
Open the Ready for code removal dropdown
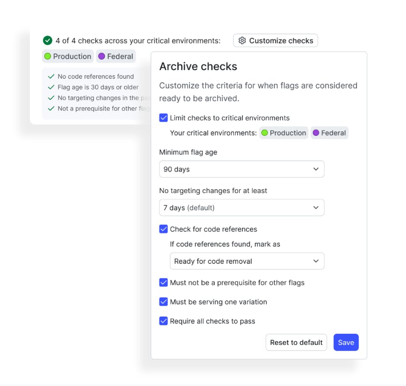point(247,261)
